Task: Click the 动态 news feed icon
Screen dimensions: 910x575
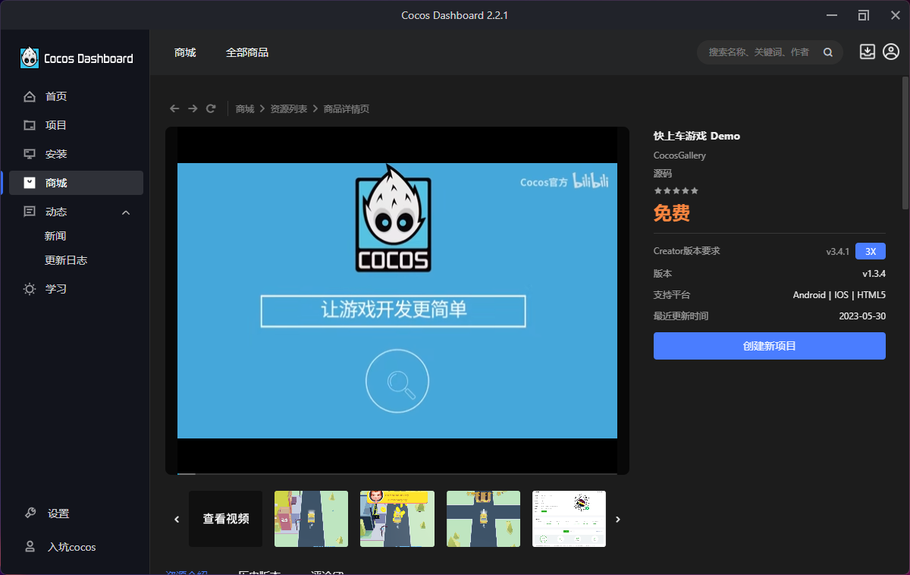Action: click(x=30, y=212)
